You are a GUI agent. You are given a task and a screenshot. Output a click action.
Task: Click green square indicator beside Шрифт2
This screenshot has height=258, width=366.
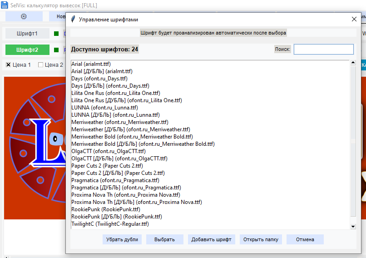pyautogui.click(x=56, y=50)
